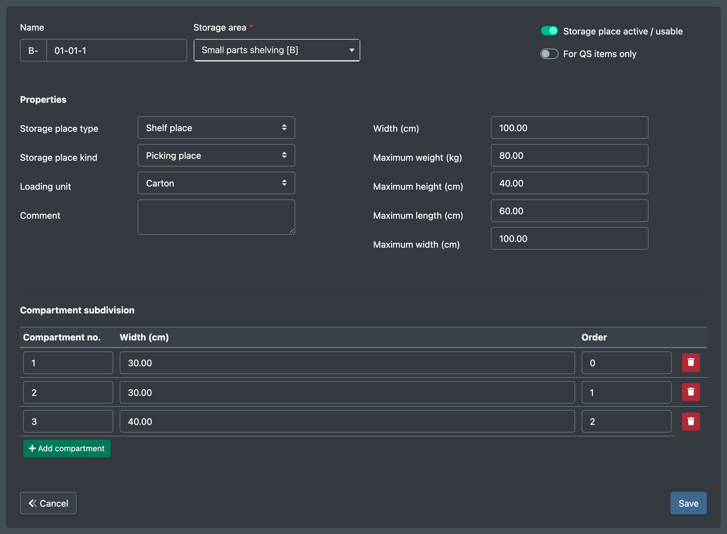Edit compartment number field showing 1
The image size is (727, 534).
click(x=68, y=363)
